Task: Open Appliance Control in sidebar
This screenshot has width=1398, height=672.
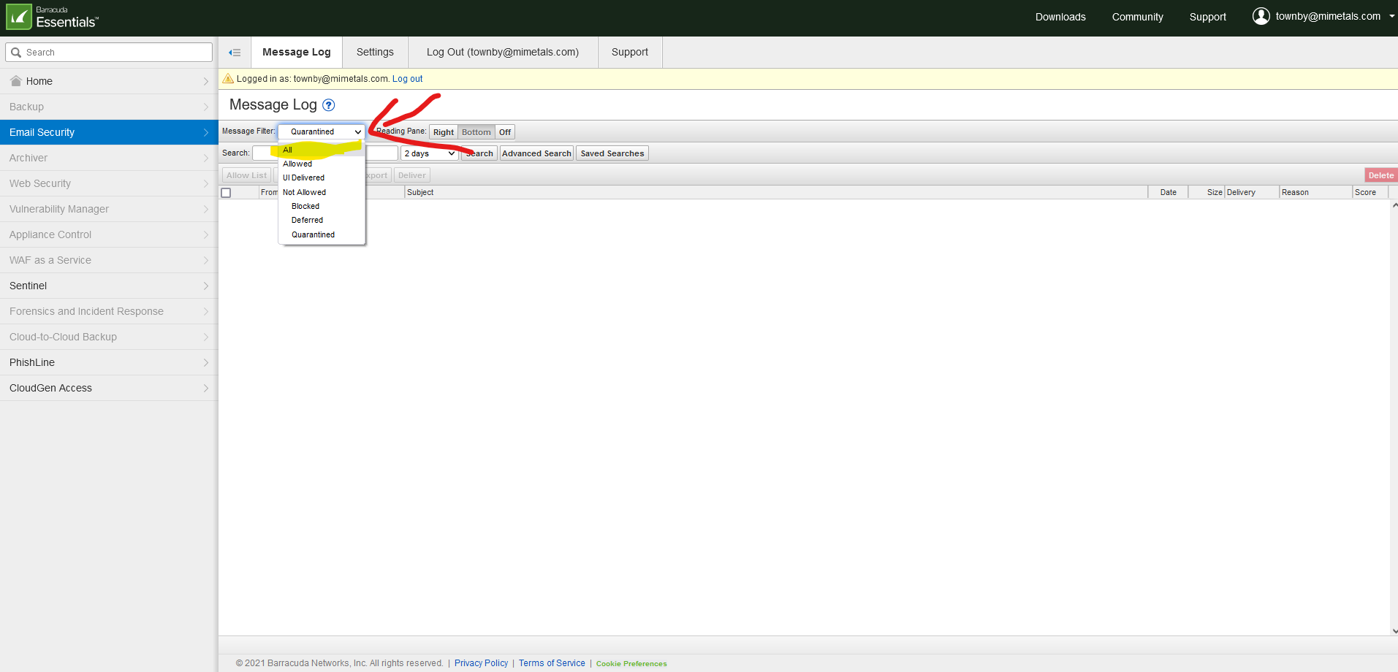Action: coord(109,234)
